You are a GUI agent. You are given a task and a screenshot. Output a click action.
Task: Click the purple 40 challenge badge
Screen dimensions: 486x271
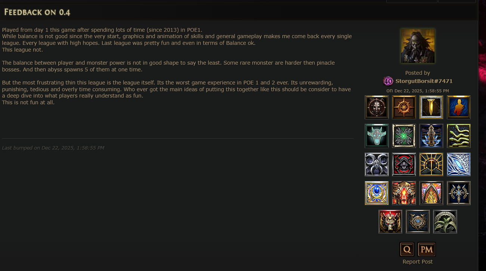389,81
